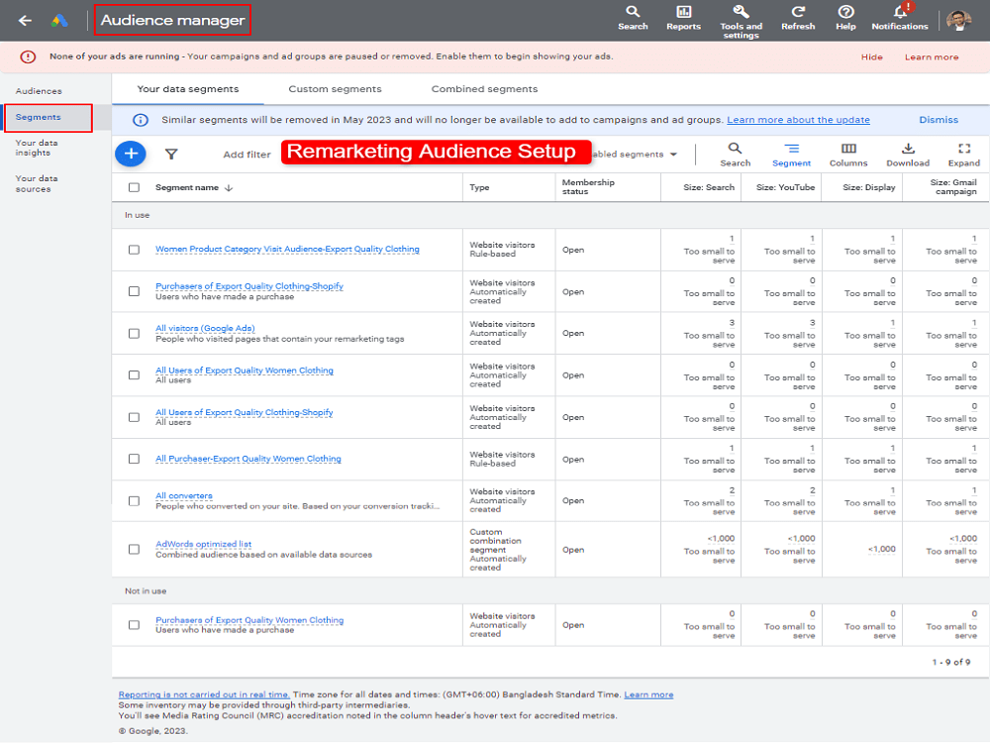990x743 pixels.
Task: Open the account profile avatar
Action: [959, 20]
